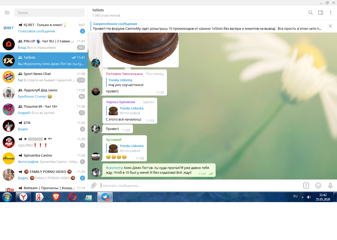Launch Yandex Browser from the taskbar
Viewport: 337px width, 240px height.
(23, 197)
